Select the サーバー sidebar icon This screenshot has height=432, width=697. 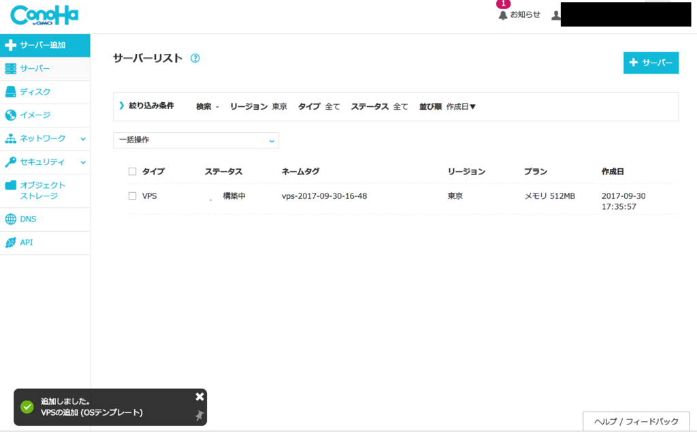tap(11, 69)
